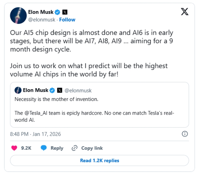Click the Copy link text label

(92, 148)
